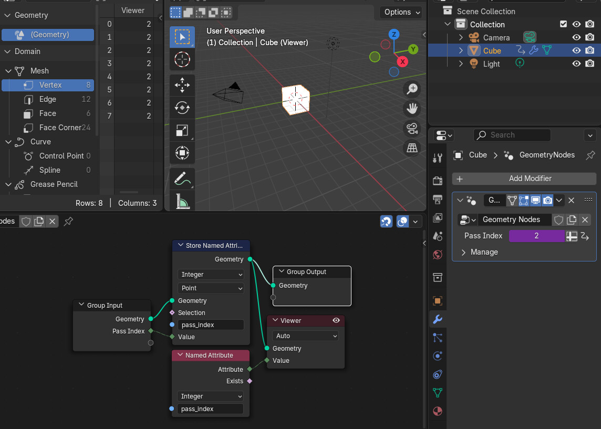Pick the Measure ruler tool

(182, 201)
